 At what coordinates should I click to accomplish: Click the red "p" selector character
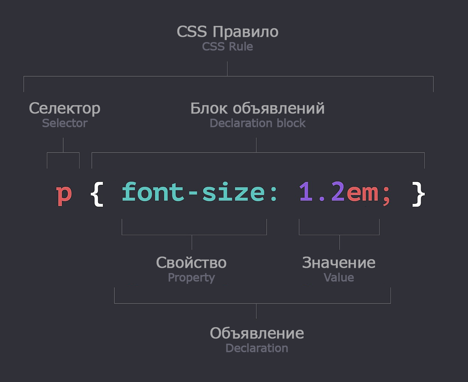point(64,194)
